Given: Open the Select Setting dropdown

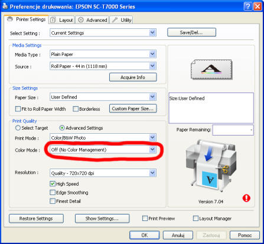Looking at the screenshot, I should (103, 33).
